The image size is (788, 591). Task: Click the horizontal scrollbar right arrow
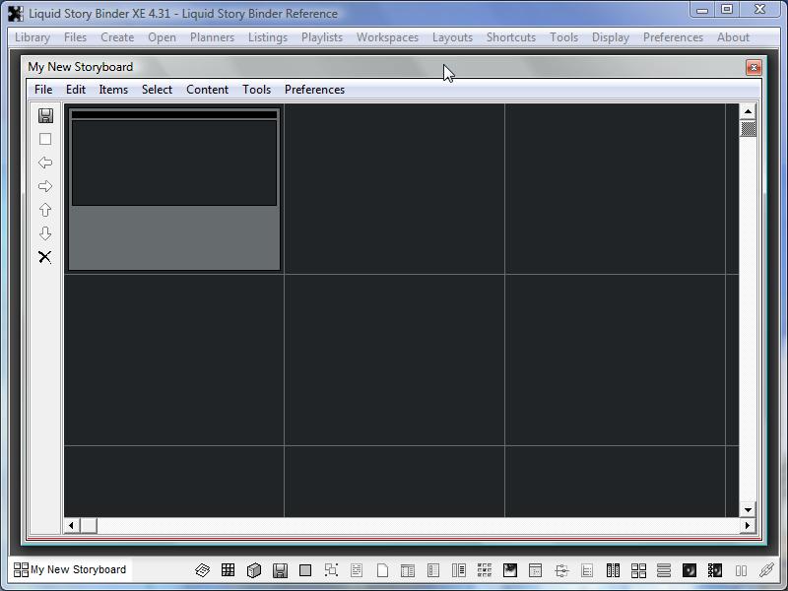(x=747, y=526)
